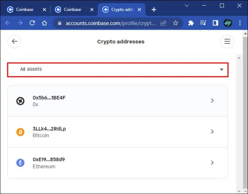Select address text 0xE19...858d9
This screenshot has height=194, width=248.
tap(49, 160)
